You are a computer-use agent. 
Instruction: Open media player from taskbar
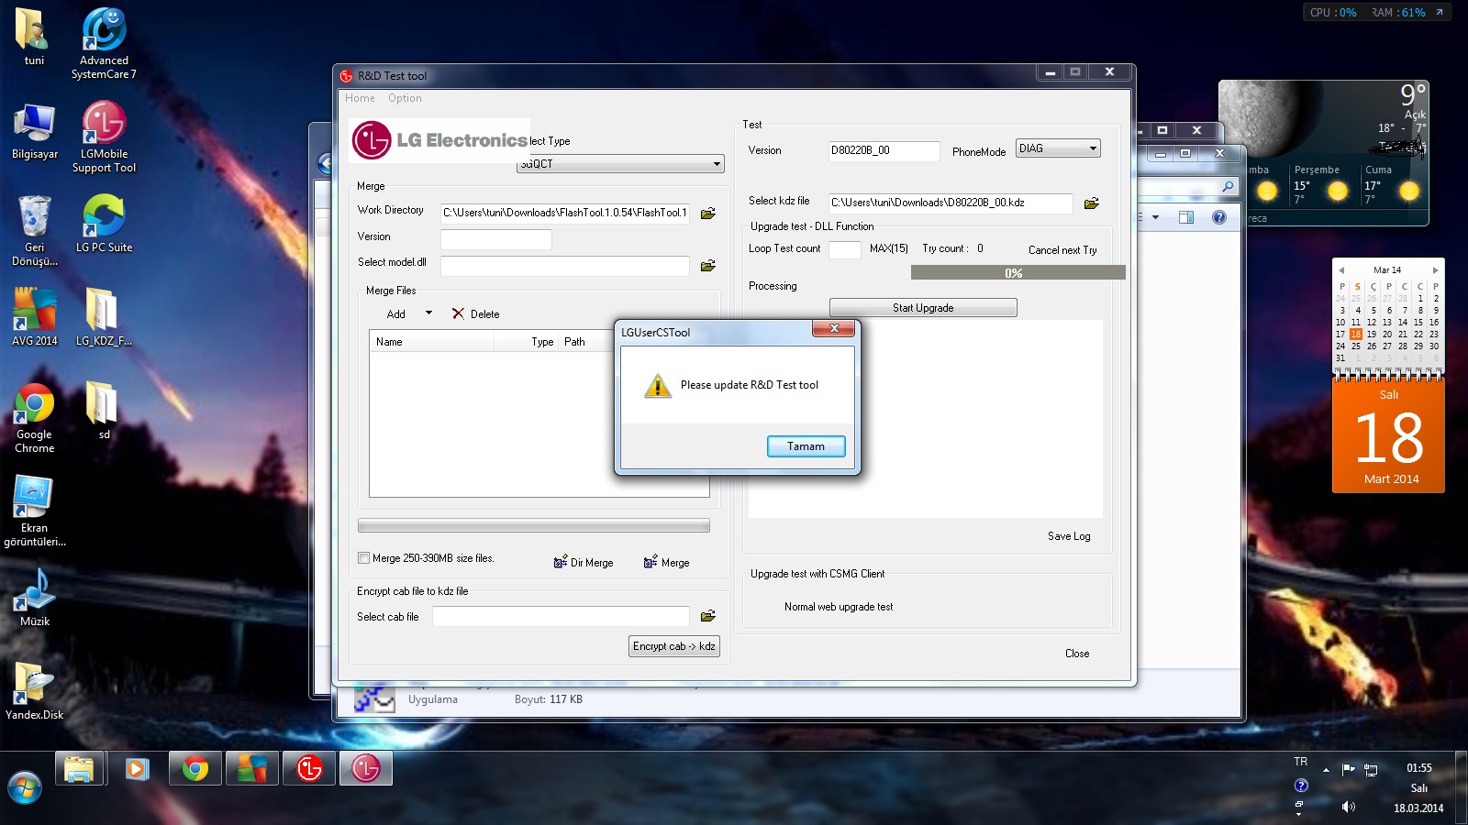point(138,768)
